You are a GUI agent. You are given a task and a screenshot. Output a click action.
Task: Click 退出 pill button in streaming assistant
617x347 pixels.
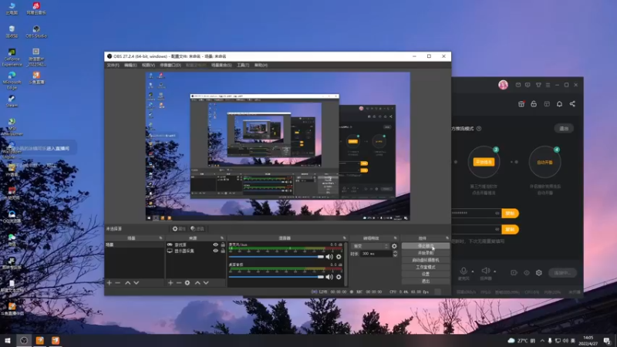tap(564, 129)
